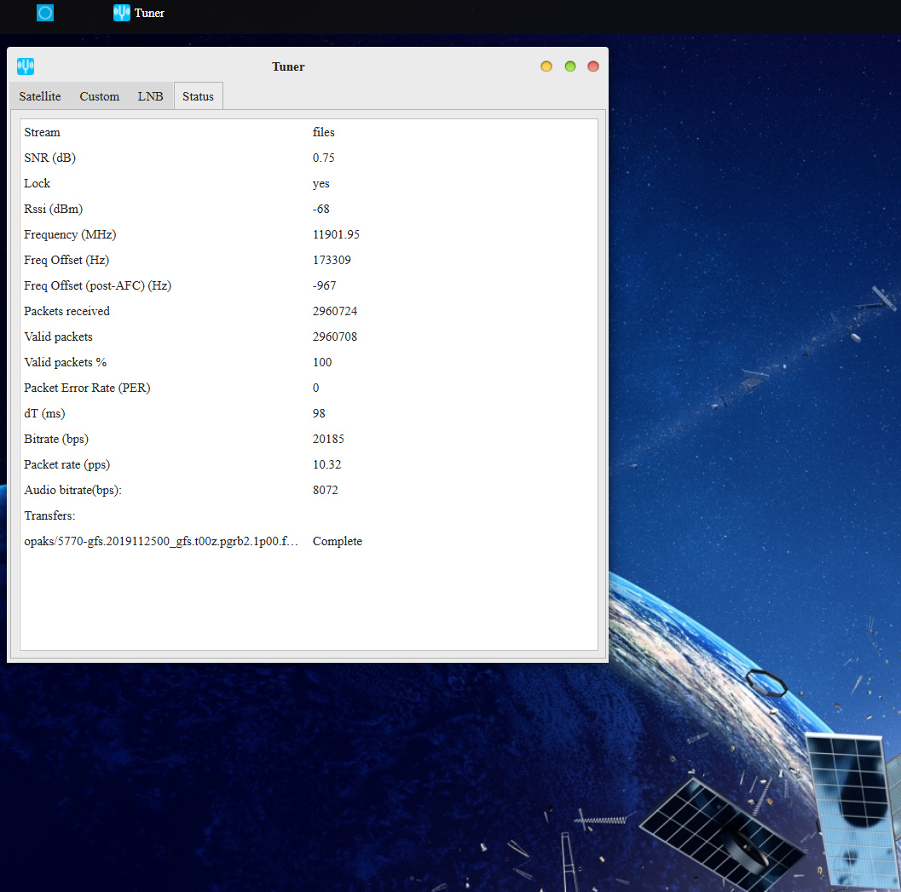Maximize Tuner with the green button
901x892 pixels.
coord(570,66)
